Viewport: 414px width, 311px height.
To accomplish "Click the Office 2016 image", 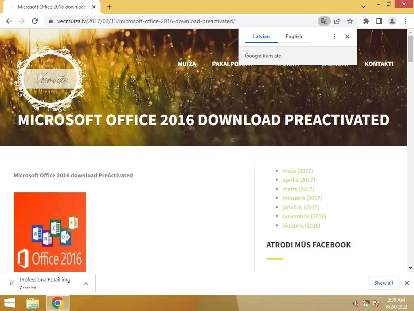I will click(x=50, y=232).
